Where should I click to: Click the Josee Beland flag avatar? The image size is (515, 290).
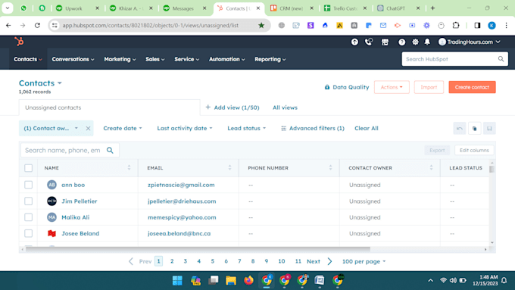pyautogui.click(x=52, y=233)
